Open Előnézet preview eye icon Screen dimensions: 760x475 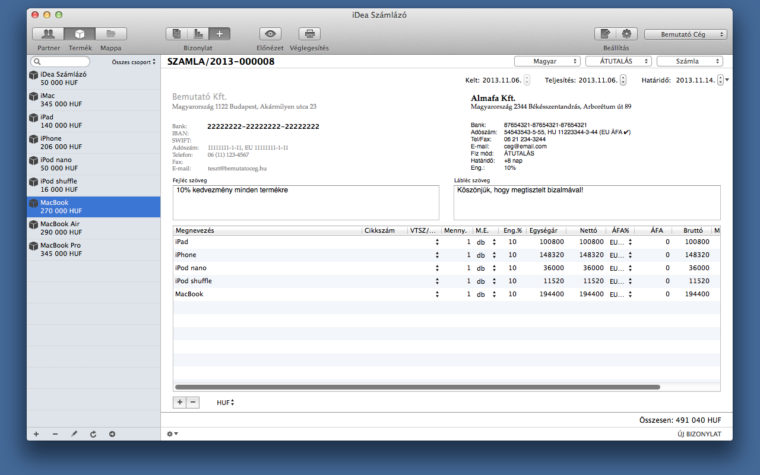click(x=270, y=34)
